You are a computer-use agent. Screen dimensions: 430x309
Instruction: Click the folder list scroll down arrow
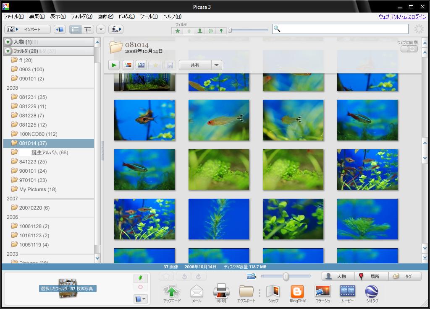tap(97, 258)
